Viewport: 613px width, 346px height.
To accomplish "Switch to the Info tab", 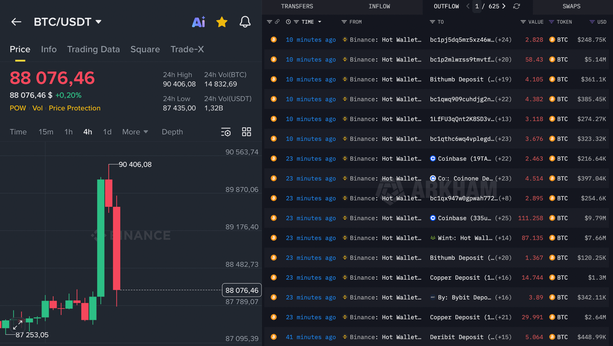I will point(49,49).
